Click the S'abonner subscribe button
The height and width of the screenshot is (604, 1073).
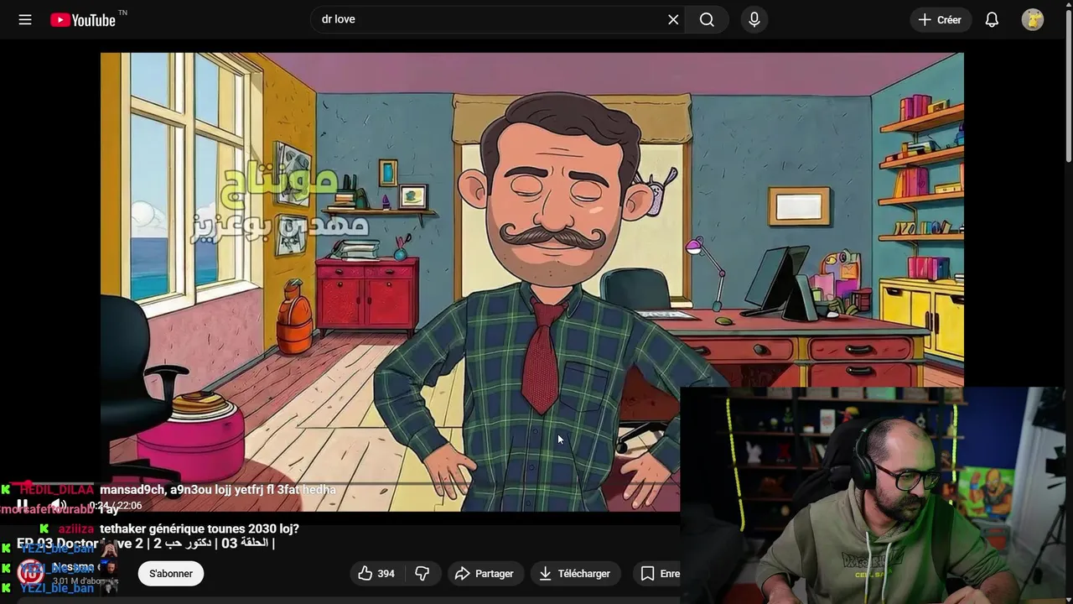(x=171, y=574)
